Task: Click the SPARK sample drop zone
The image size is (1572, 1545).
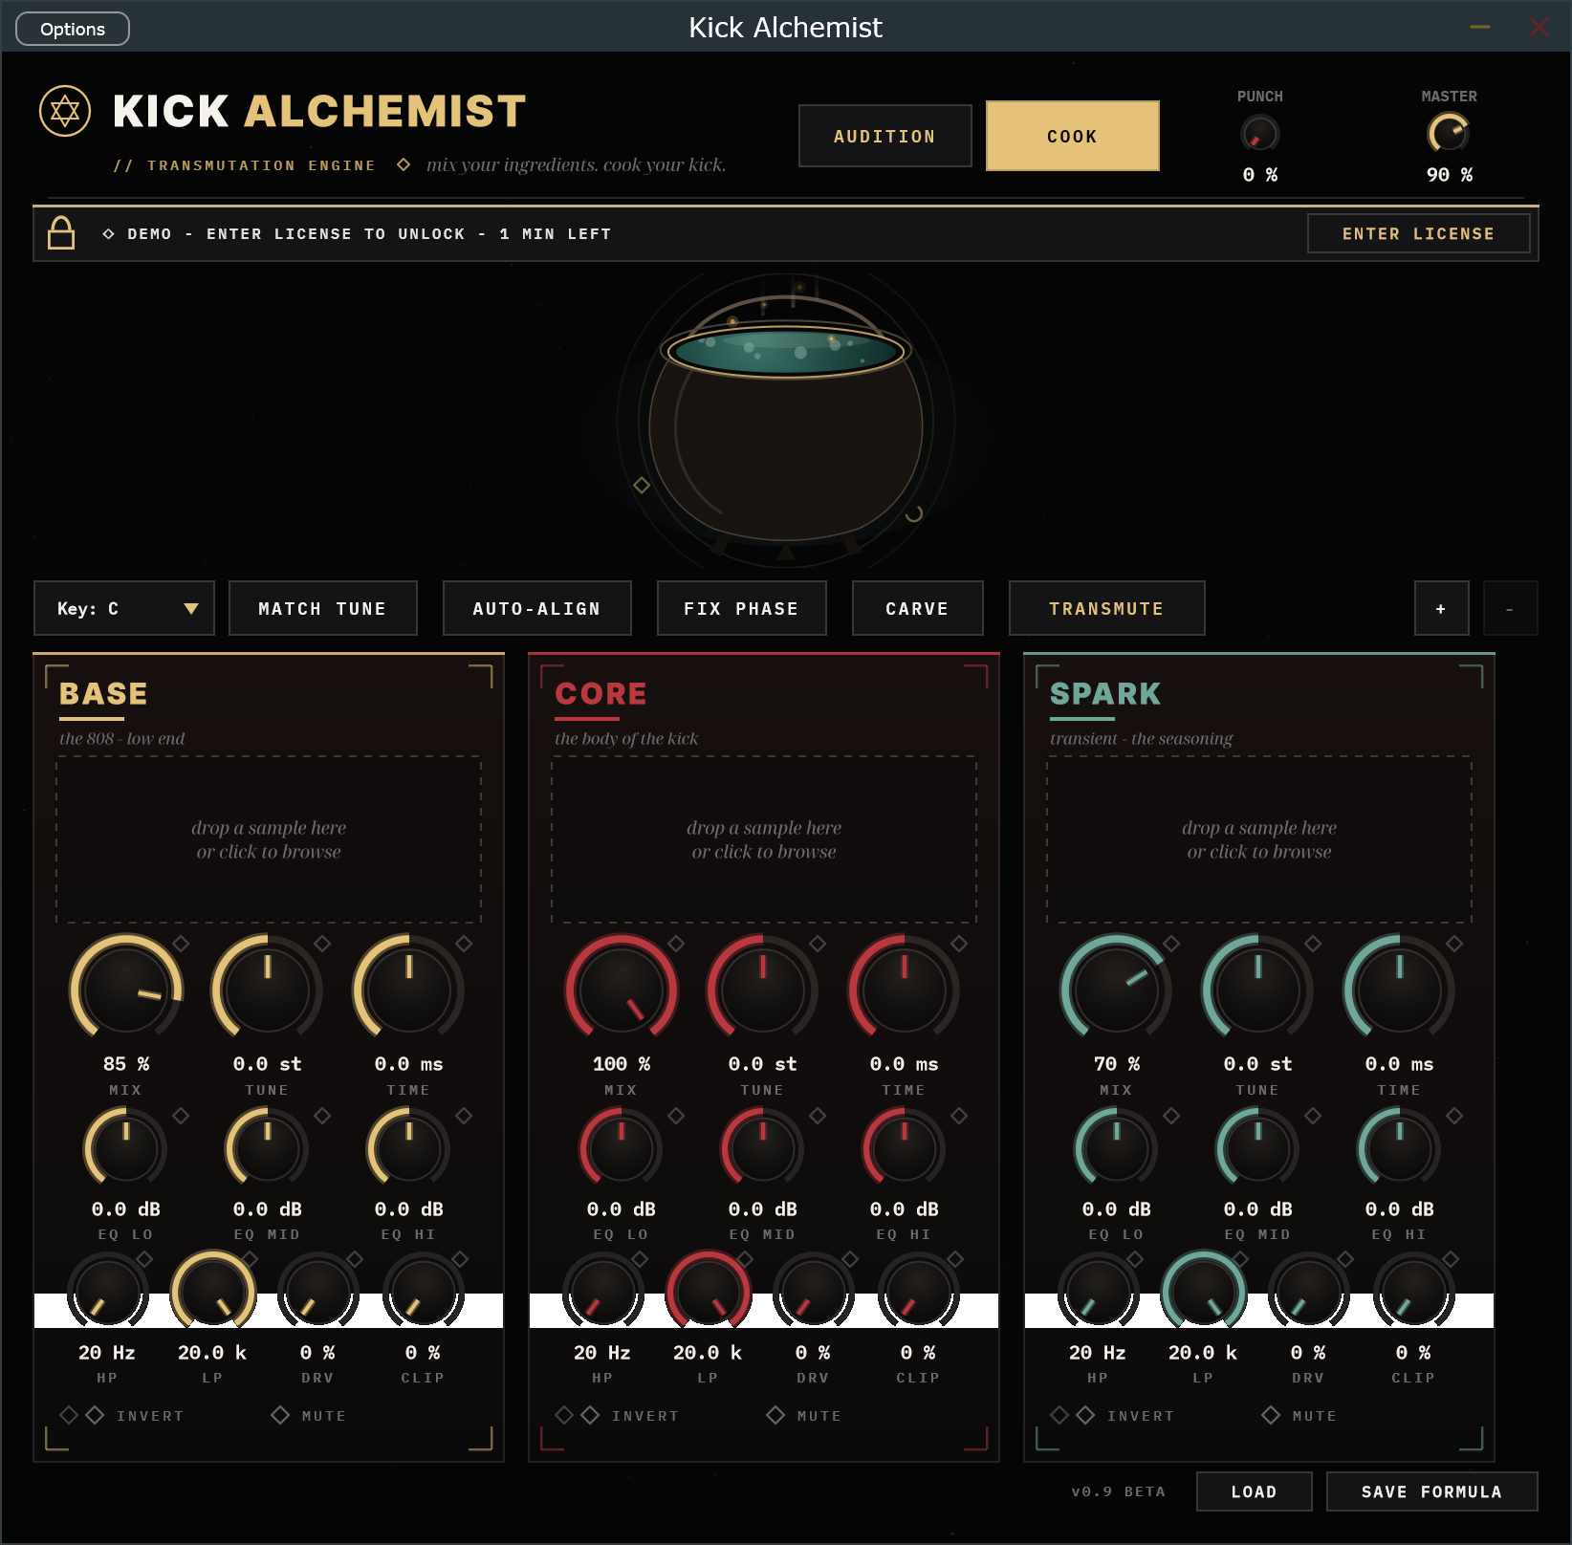Action: tap(1259, 839)
